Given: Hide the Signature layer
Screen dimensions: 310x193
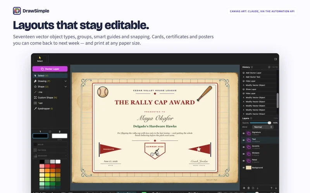Looking at the screenshot, I should (x=244, y=133).
